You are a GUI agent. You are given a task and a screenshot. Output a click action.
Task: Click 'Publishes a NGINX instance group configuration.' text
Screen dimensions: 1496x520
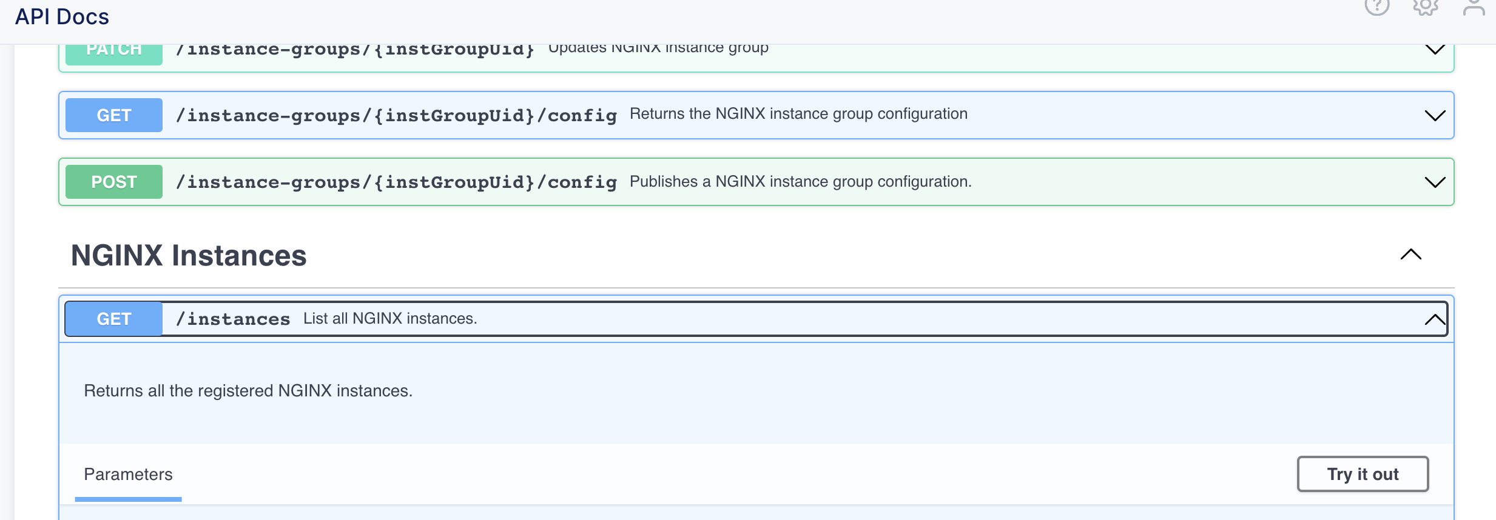coord(801,181)
